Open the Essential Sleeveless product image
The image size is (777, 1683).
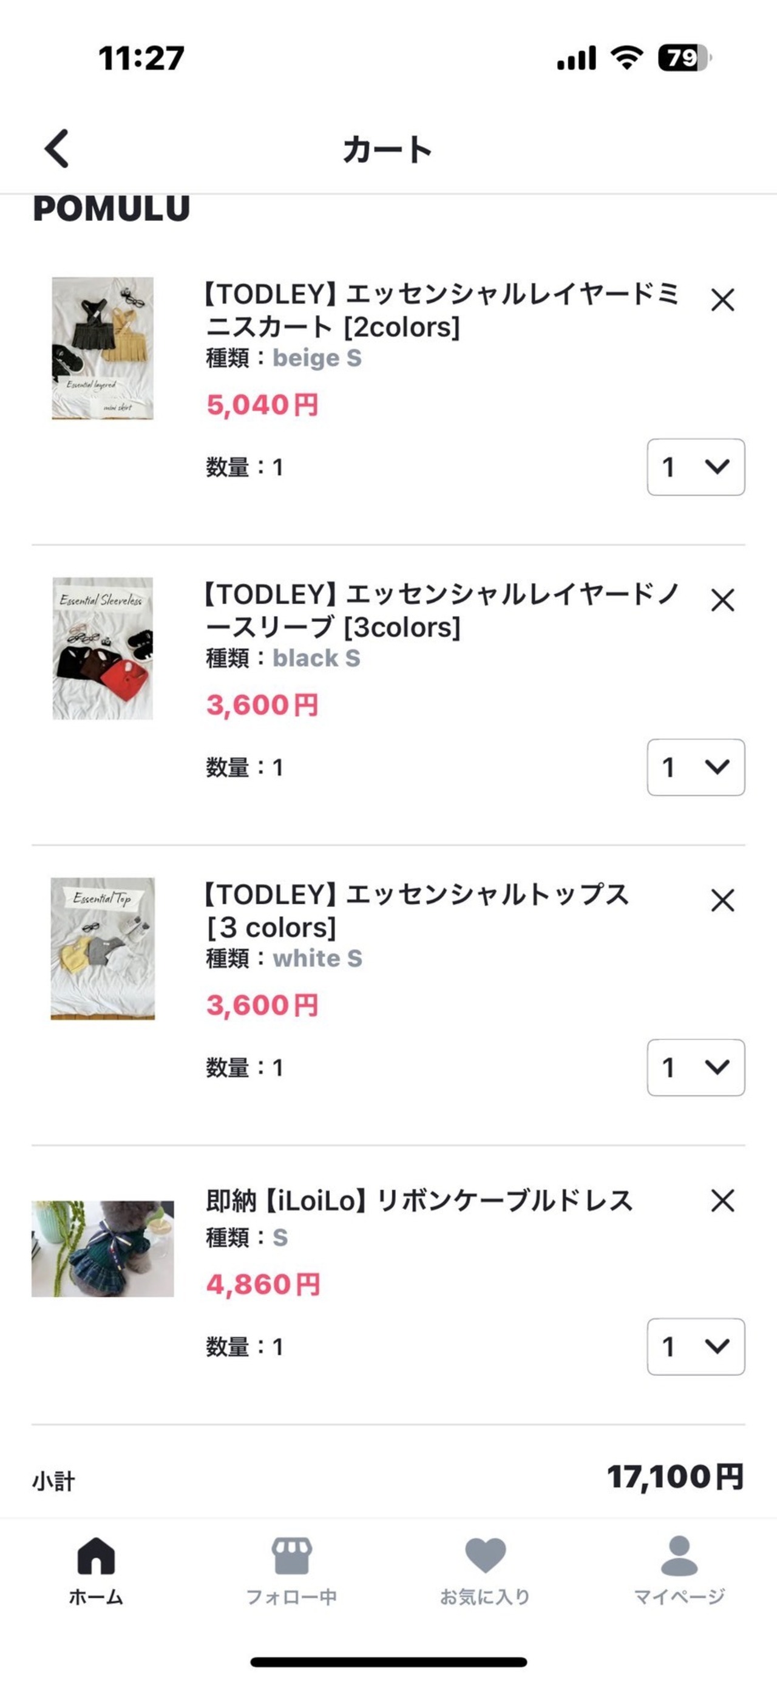[x=103, y=648]
